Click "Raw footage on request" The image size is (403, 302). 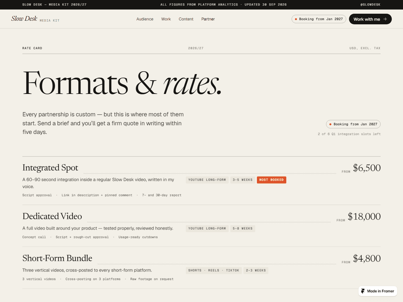[x=152, y=279]
